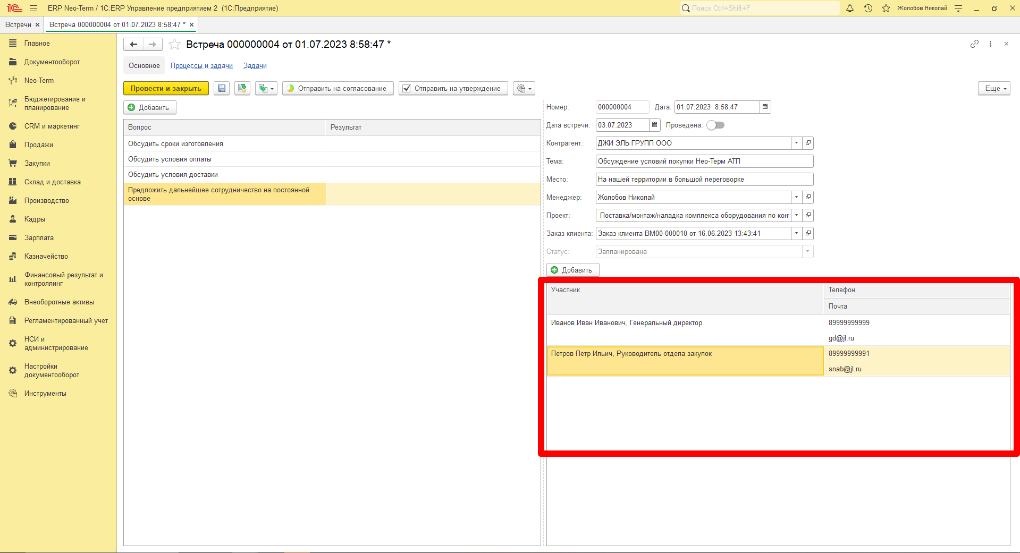
Task: Click Добавить above the participants table
Action: pyautogui.click(x=572, y=270)
